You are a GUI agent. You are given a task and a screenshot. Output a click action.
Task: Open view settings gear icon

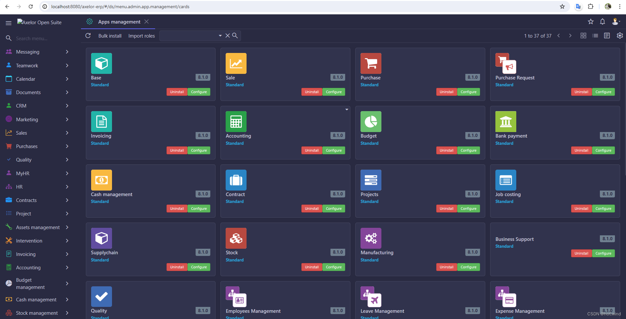point(619,36)
